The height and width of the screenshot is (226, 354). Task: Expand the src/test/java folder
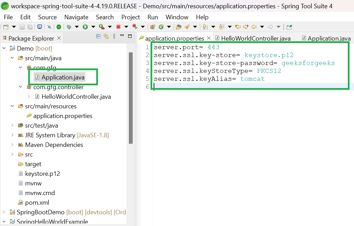point(12,125)
